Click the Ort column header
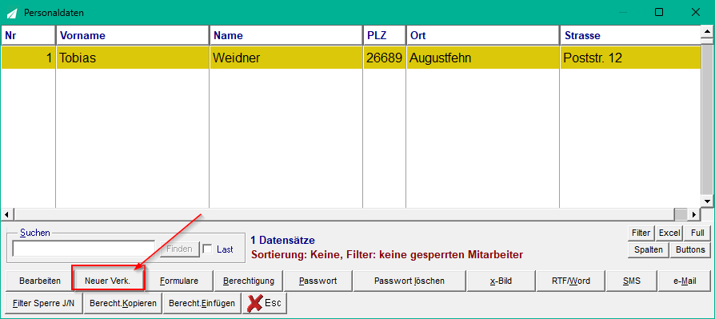Image resolution: width=715 pixels, height=319 pixels. (x=482, y=35)
